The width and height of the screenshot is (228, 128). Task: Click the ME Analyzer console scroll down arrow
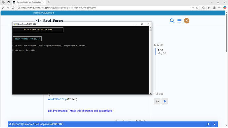click(150, 93)
